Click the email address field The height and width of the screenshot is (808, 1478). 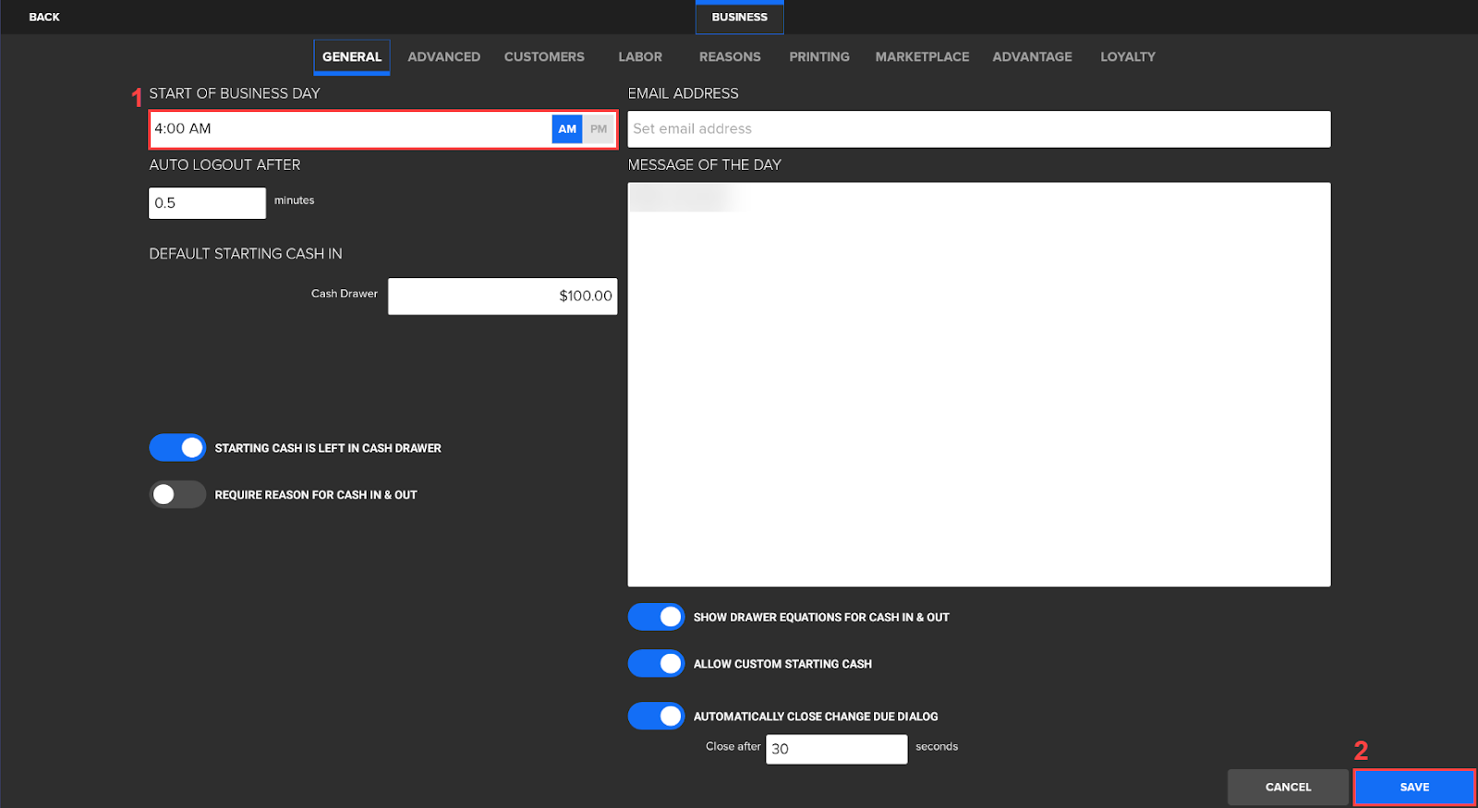pos(978,129)
